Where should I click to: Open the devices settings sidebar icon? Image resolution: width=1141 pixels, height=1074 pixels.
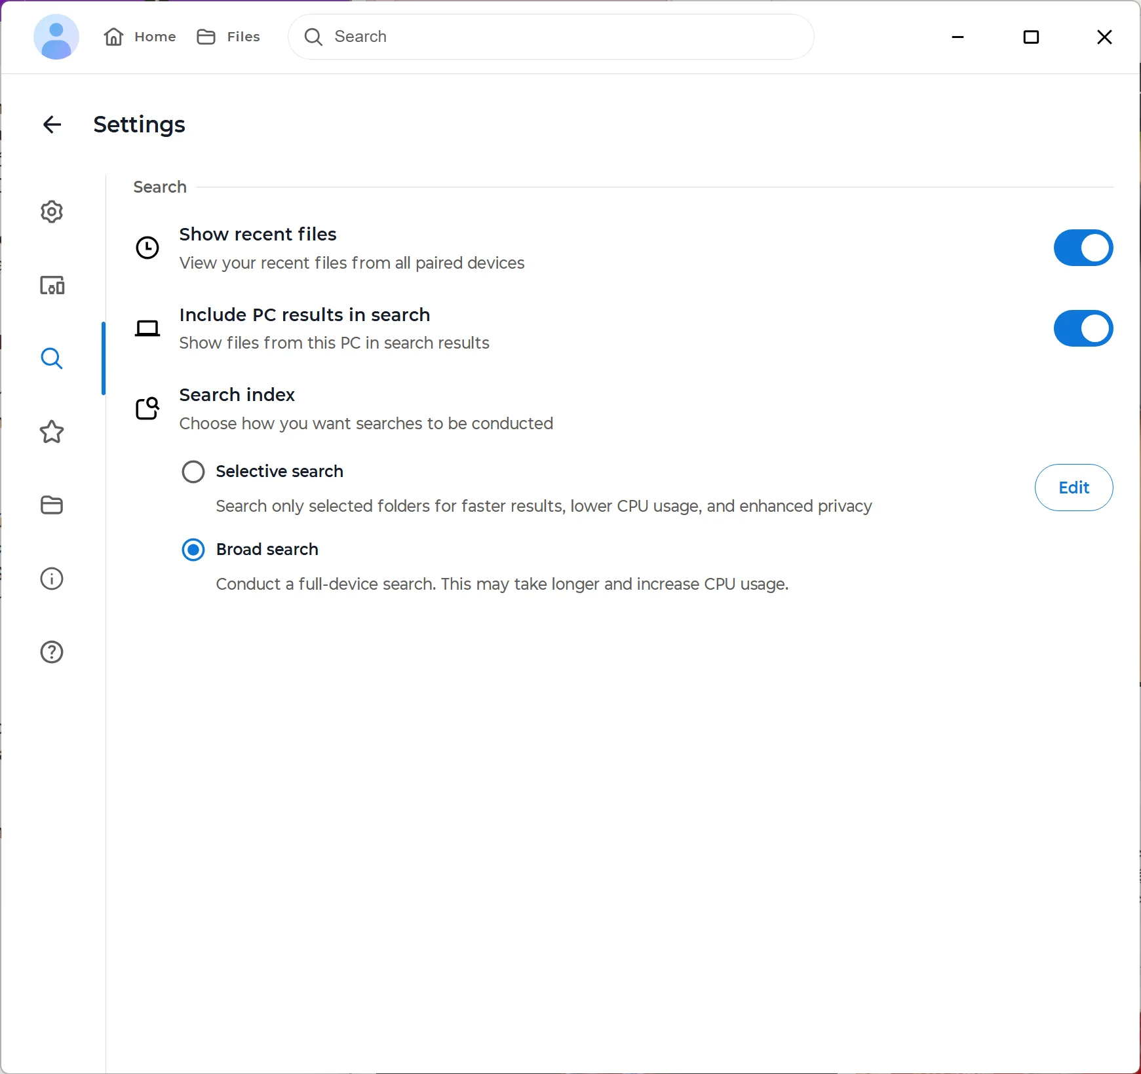[52, 285]
